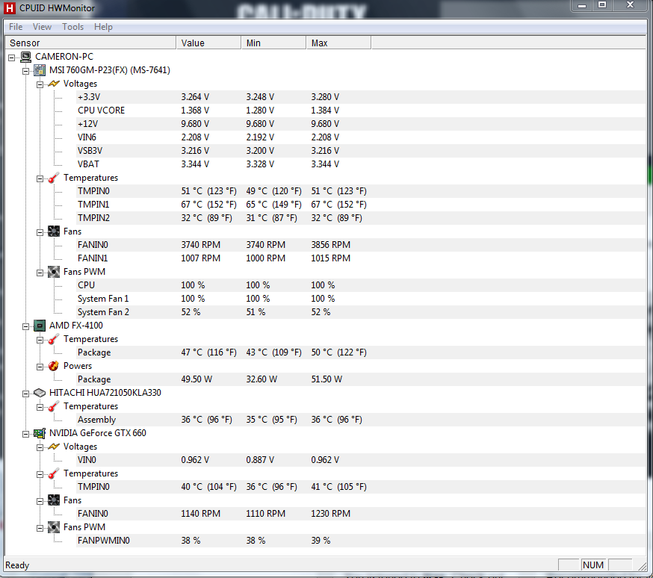Viewport: 653px width, 578px height.
Task: Click the Value column header
Action: pyautogui.click(x=208, y=43)
